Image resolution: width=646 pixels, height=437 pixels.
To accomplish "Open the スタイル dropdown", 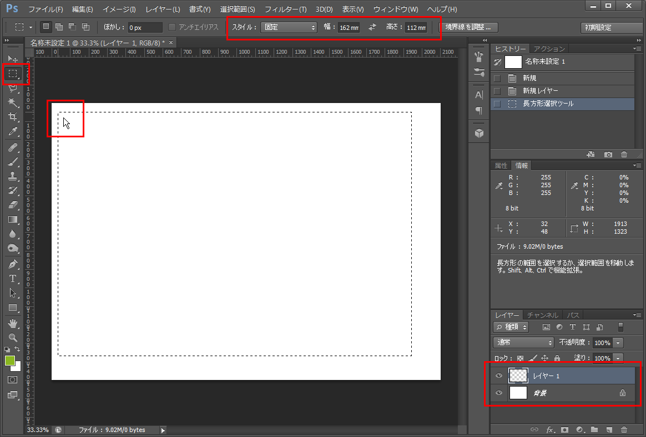I will point(289,27).
